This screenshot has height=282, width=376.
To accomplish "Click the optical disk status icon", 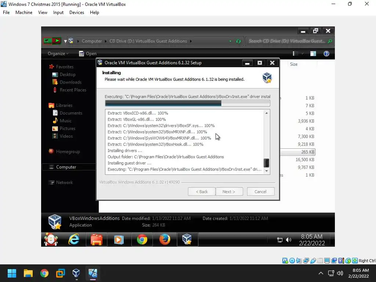I will [x=292, y=261].
